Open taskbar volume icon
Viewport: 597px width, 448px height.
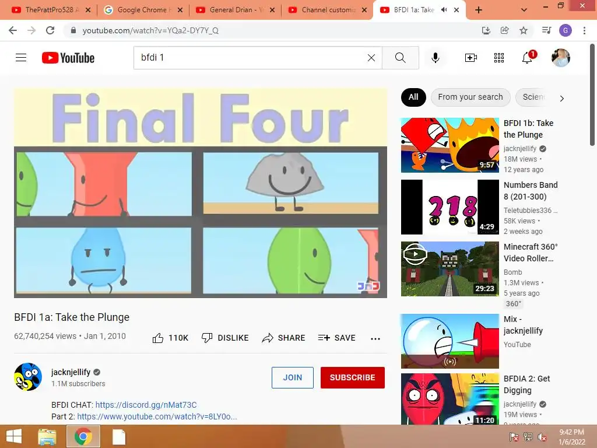click(x=542, y=437)
